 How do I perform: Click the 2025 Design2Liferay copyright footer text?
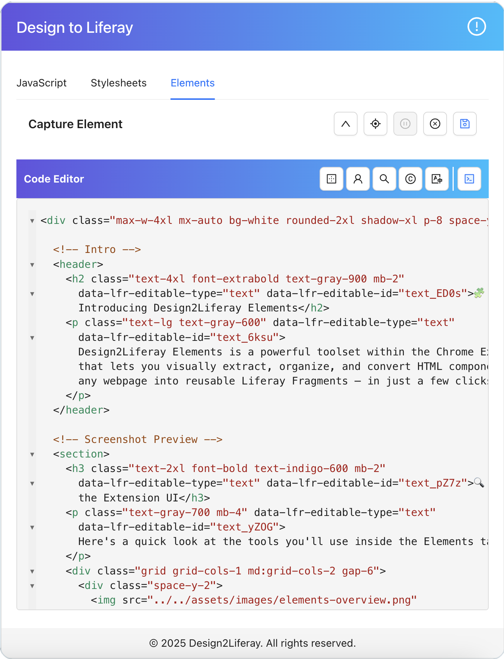pyautogui.click(x=253, y=643)
